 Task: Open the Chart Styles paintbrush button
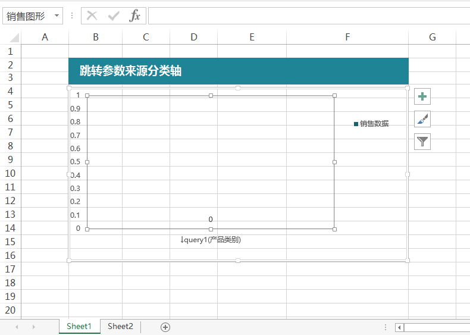click(x=422, y=119)
